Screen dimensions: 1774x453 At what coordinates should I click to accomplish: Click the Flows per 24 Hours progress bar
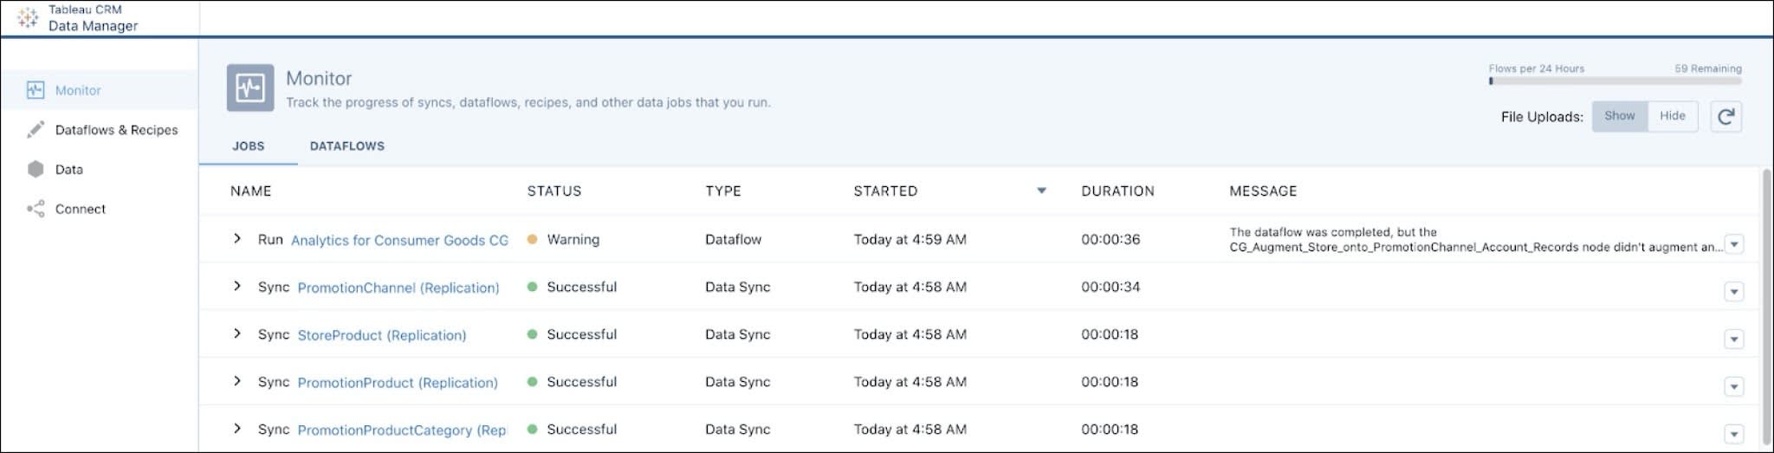tap(1615, 81)
